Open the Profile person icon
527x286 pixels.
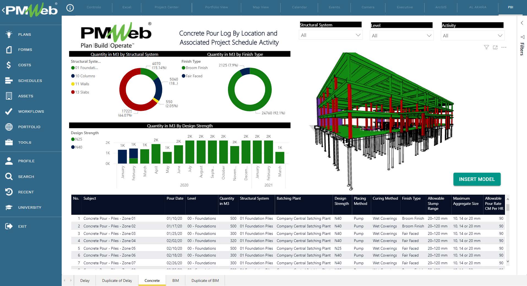point(9,161)
